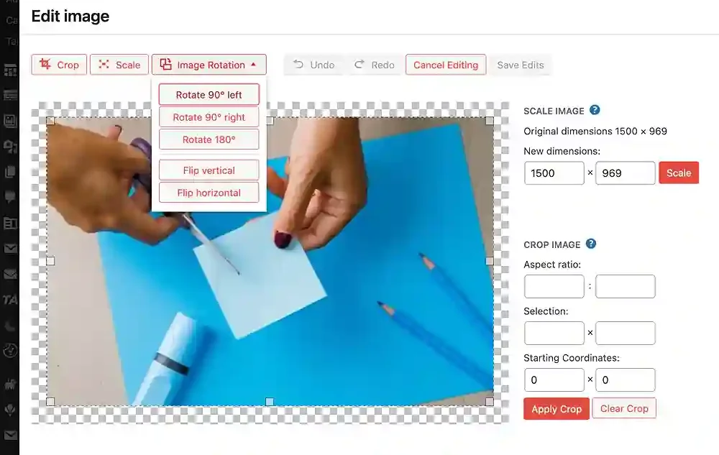Choose Rotate 90° left

(209, 94)
